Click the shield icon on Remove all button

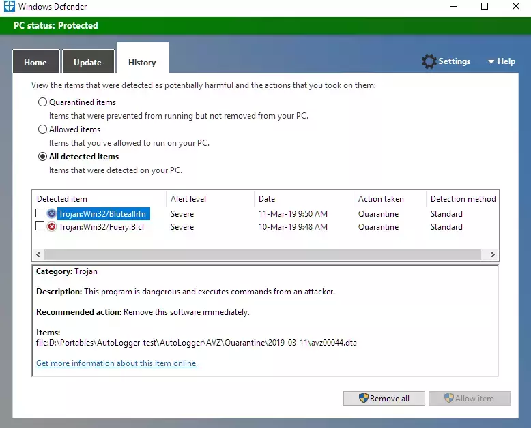coord(363,398)
